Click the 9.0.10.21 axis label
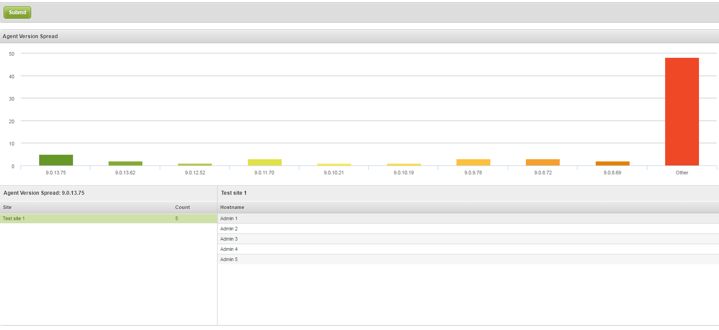The height and width of the screenshot is (330, 719). (x=334, y=173)
